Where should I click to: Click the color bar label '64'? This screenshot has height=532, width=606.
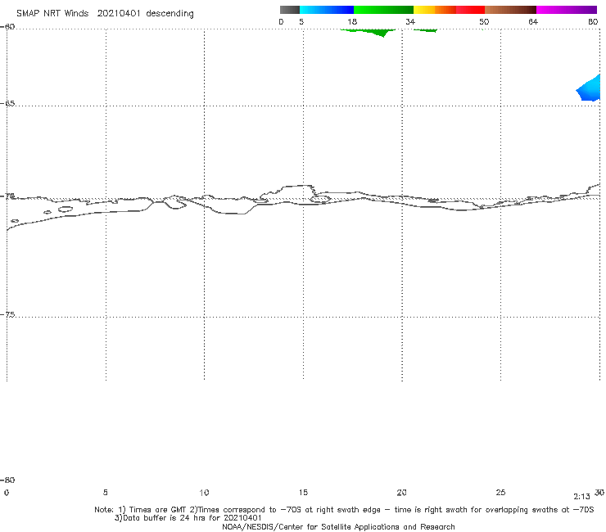pos(533,21)
